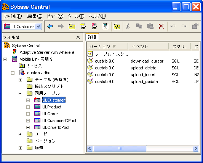Select custdb - dba database node

point(39,73)
